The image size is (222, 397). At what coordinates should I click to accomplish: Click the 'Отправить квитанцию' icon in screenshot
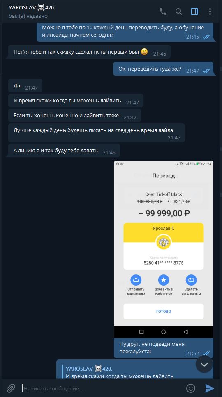pos(136,280)
